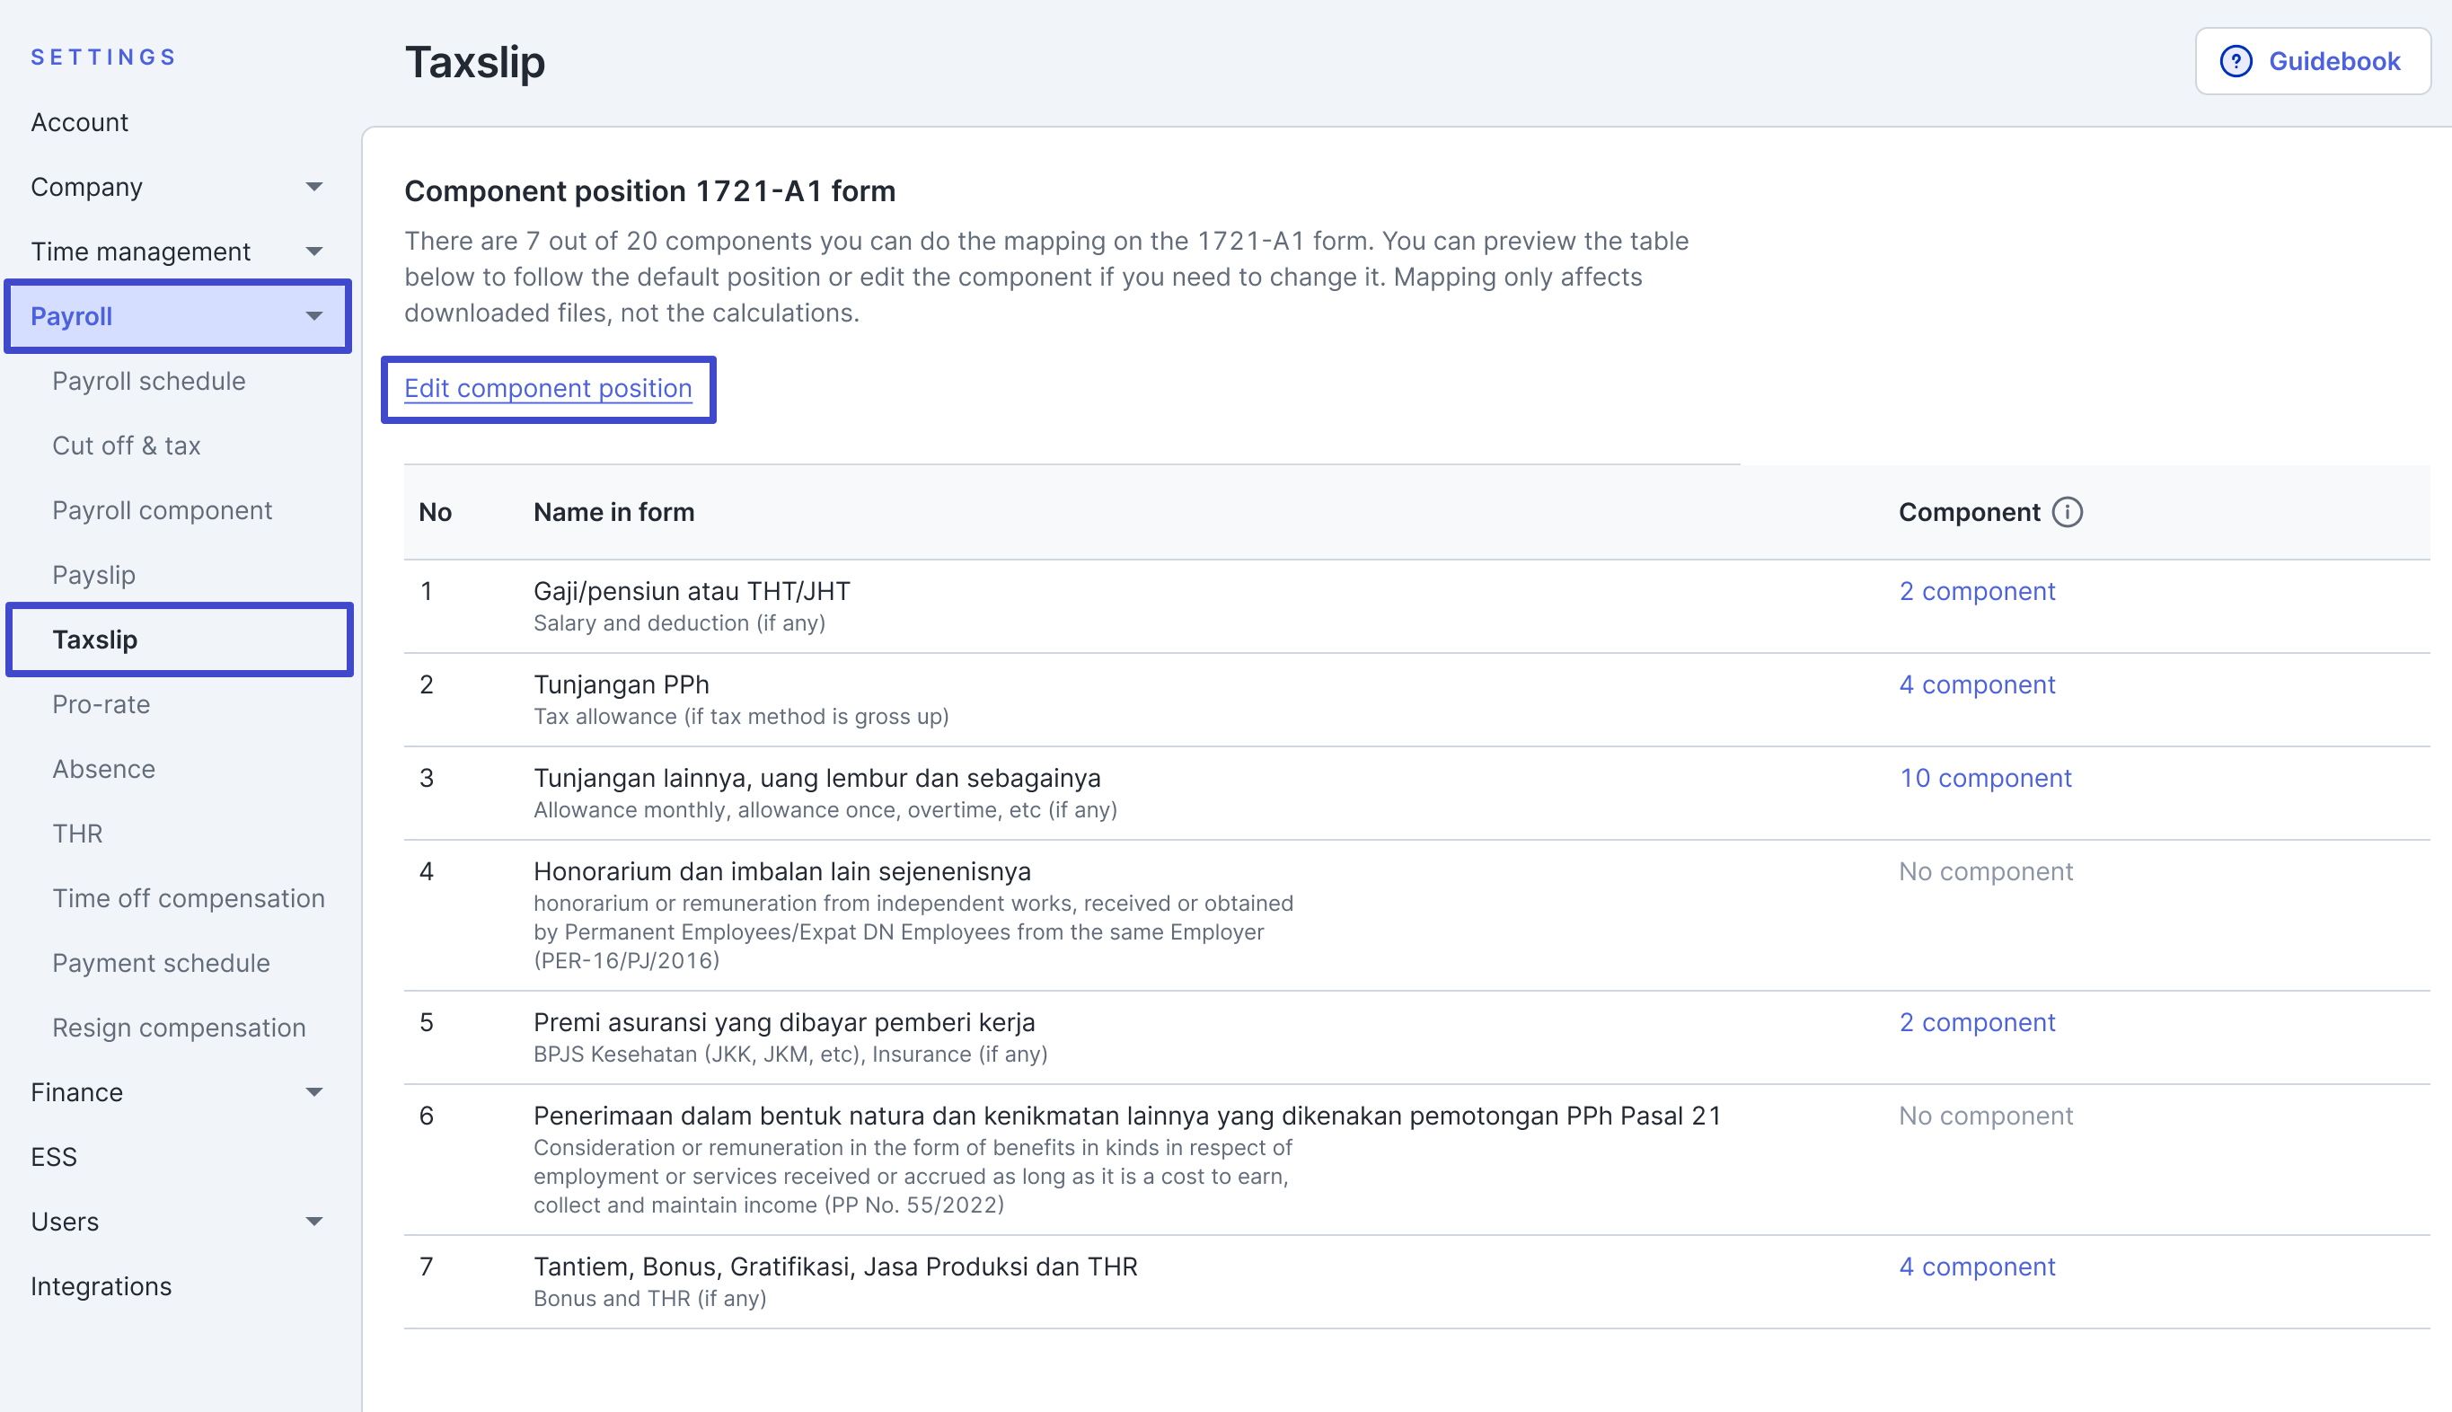The height and width of the screenshot is (1412, 2452).
Task: Expand the Company settings section
Action: (313, 186)
